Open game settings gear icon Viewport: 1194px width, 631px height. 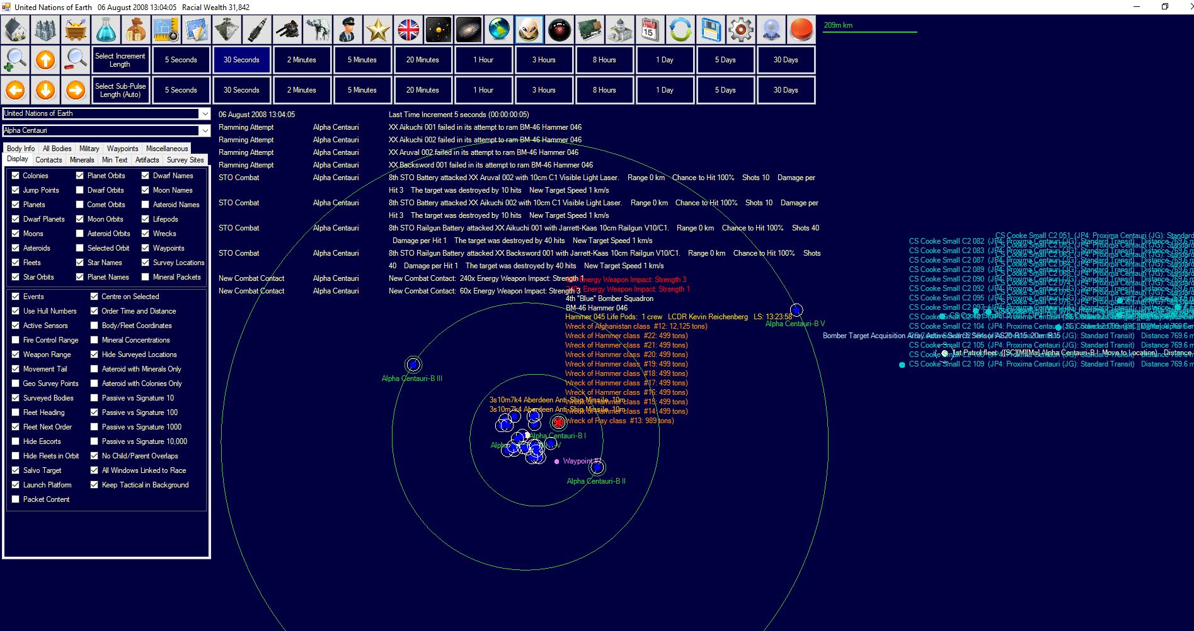tap(741, 30)
